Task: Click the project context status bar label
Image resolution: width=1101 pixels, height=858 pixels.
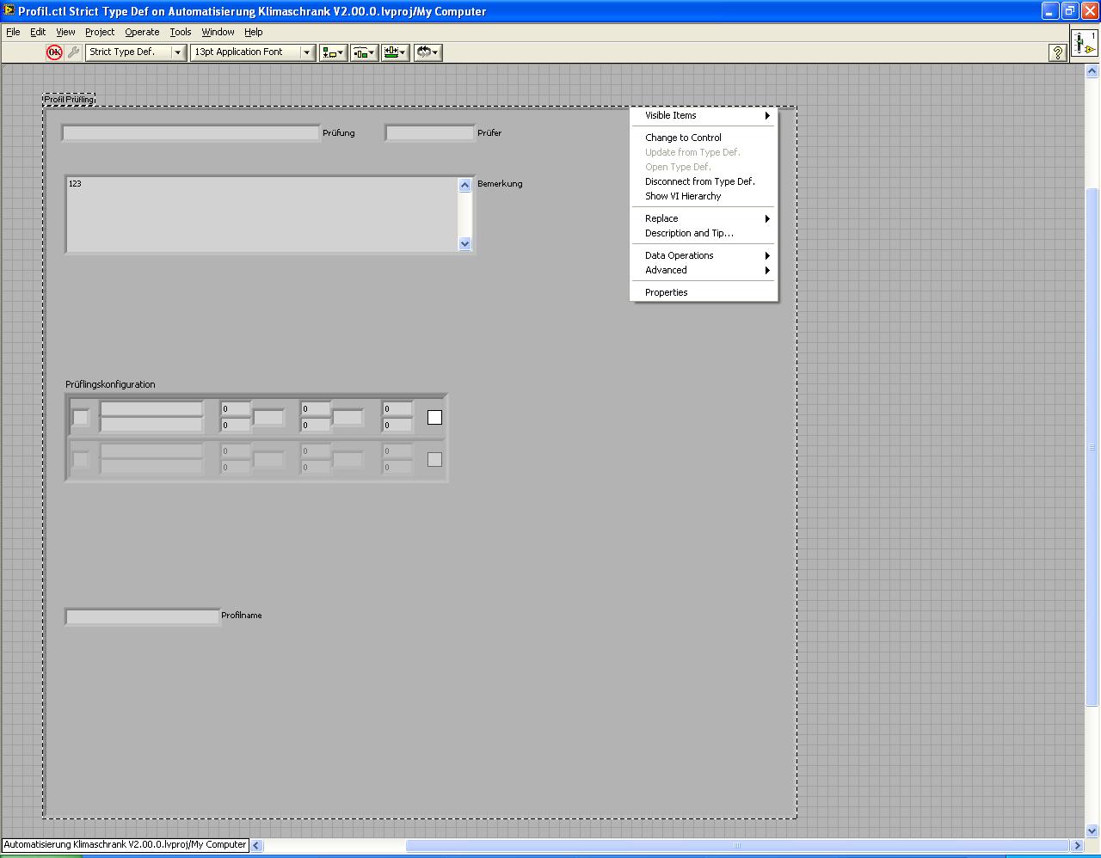Action: pos(125,845)
